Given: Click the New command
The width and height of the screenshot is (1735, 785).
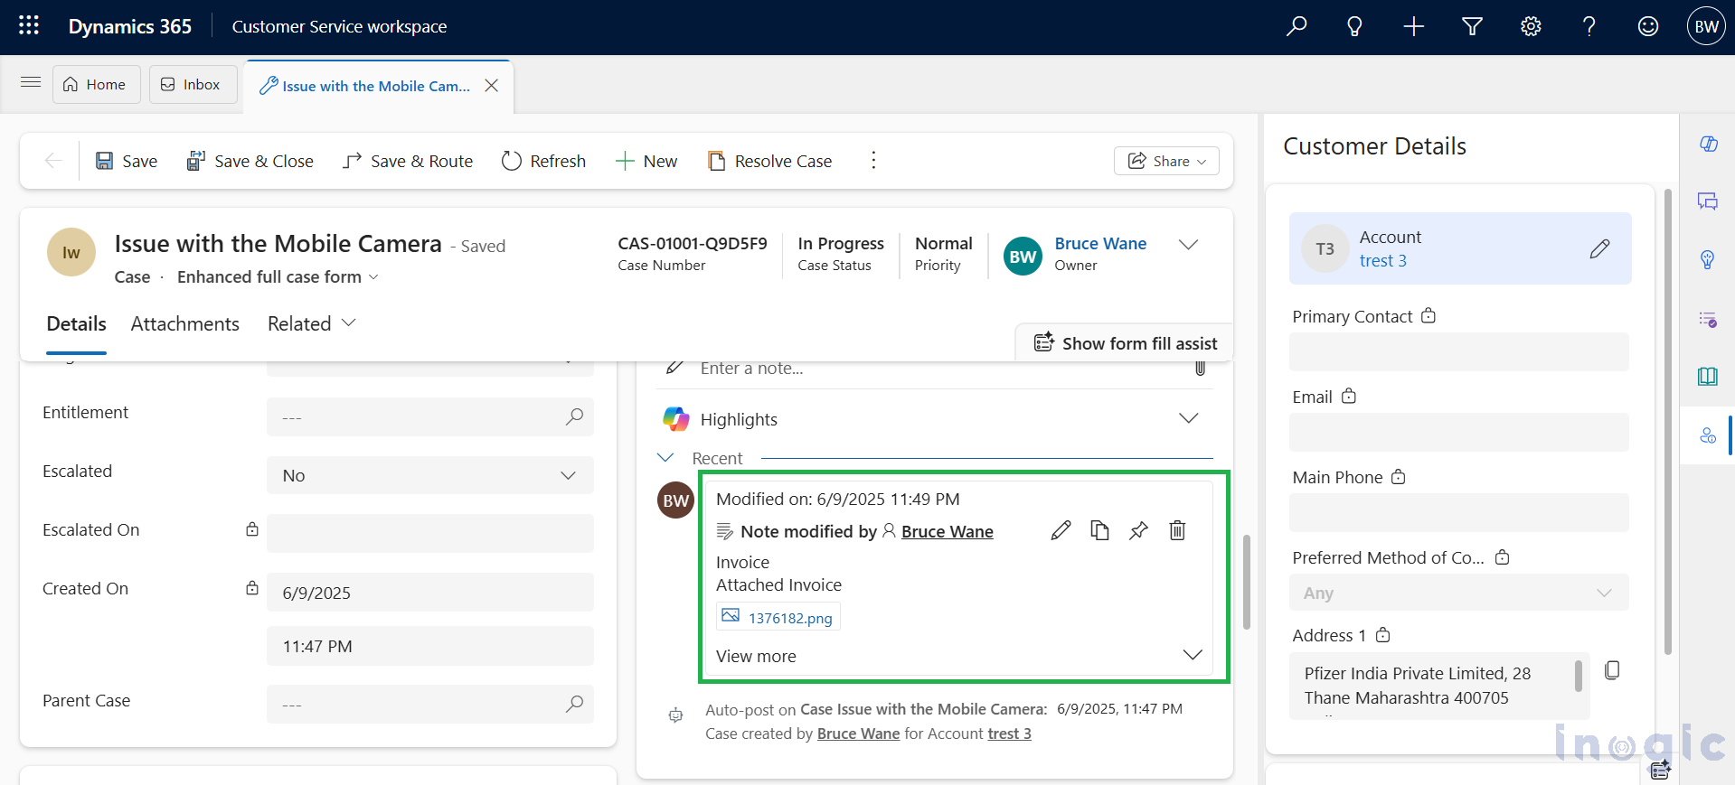Looking at the screenshot, I should click(646, 161).
